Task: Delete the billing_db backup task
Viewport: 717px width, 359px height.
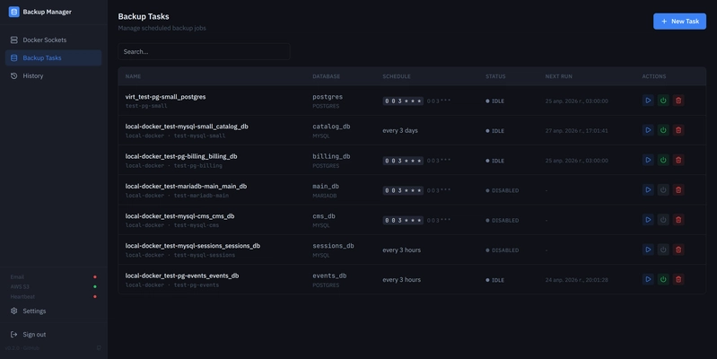Action: (x=678, y=160)
